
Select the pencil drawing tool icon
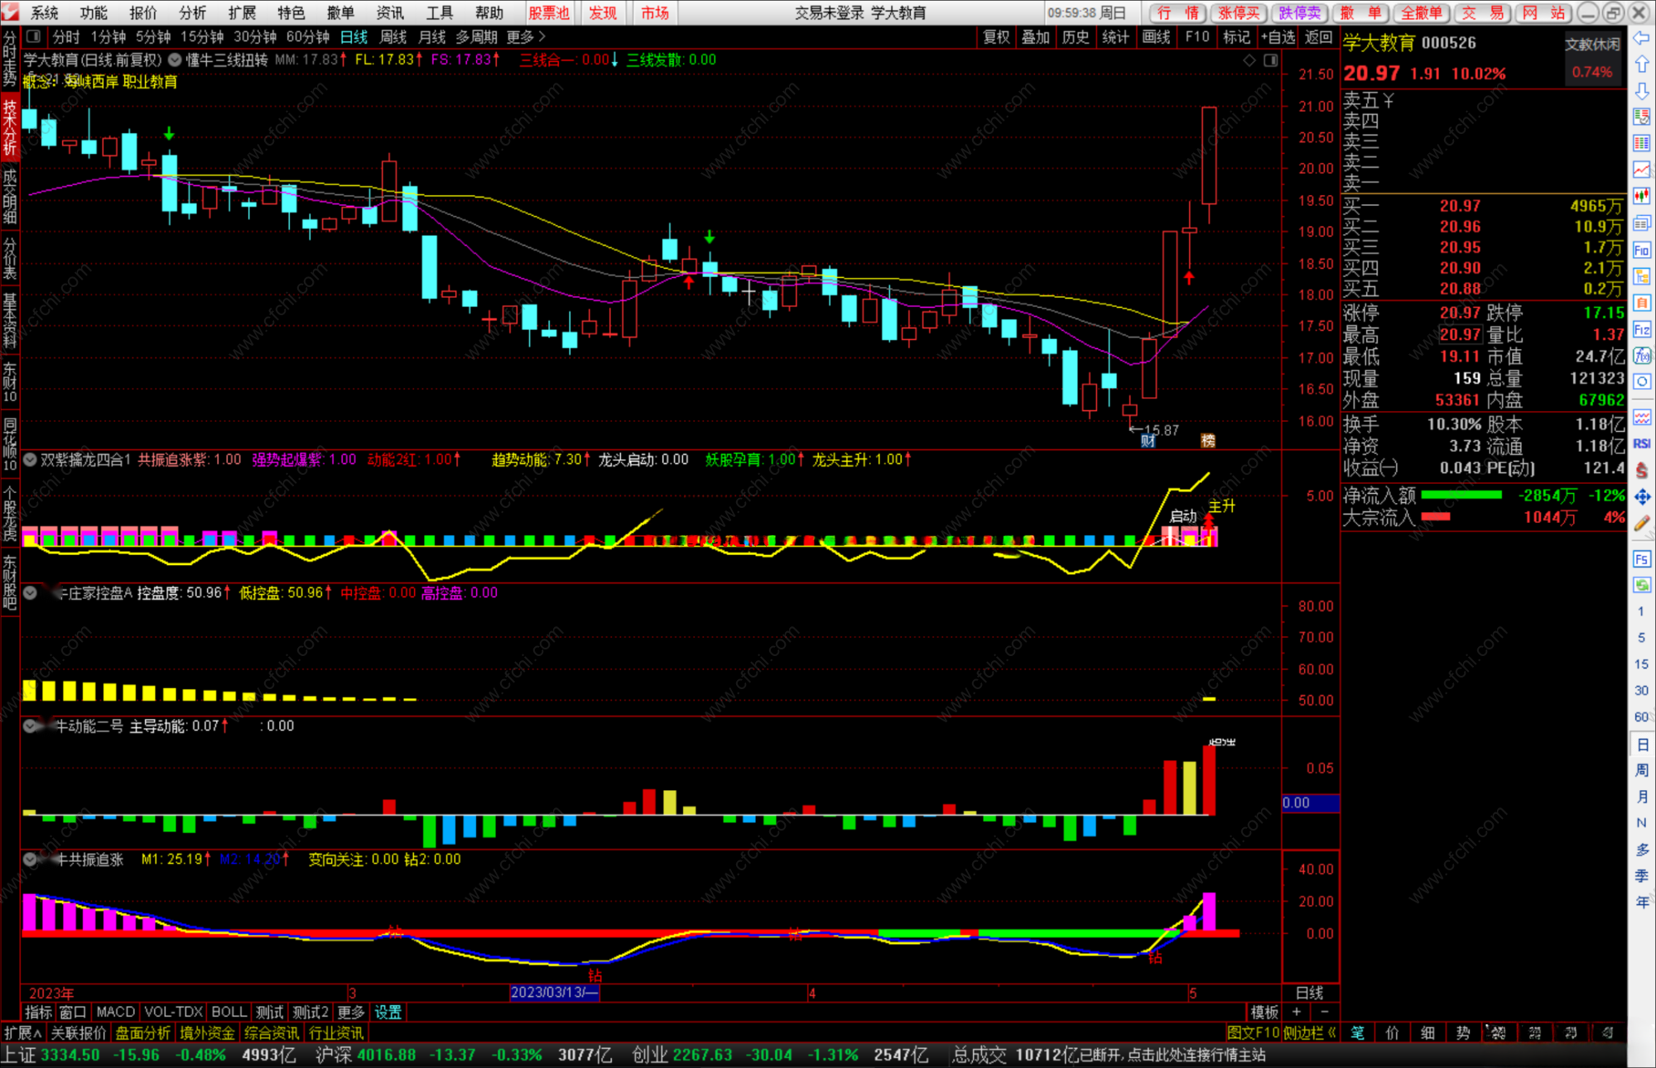pyautogui.click(x=1641, y=523)
